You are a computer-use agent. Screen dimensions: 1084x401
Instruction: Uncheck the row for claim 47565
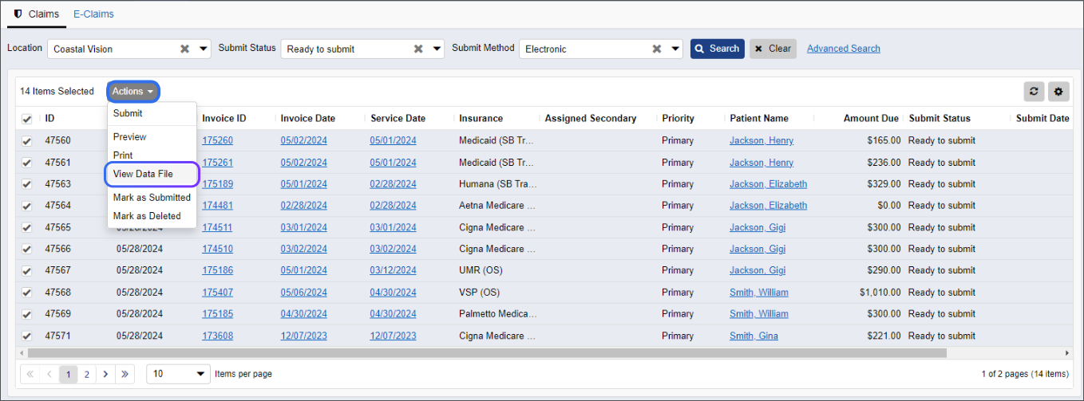(27, 227)
